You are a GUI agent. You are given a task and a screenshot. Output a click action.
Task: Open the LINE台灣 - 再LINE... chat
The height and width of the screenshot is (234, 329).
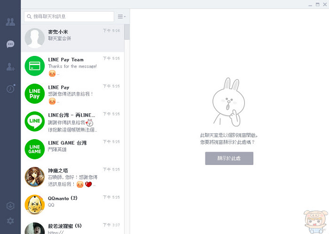pyautogui.click(x=72, y=121)
